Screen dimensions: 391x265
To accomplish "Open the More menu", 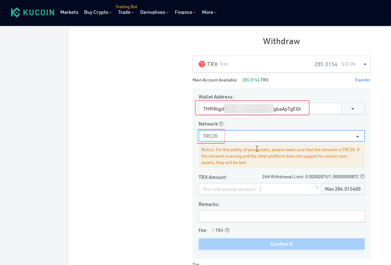I will pos(209,12).
